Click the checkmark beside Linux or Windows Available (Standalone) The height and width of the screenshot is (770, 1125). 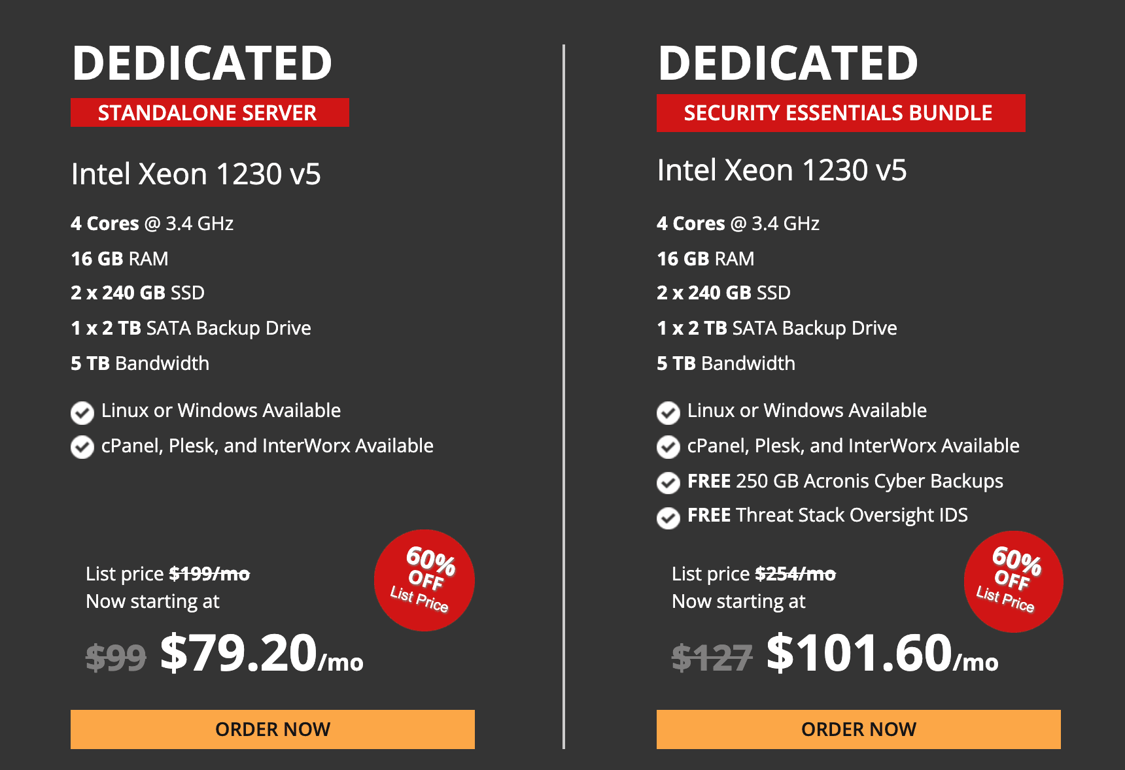point(82,412)
